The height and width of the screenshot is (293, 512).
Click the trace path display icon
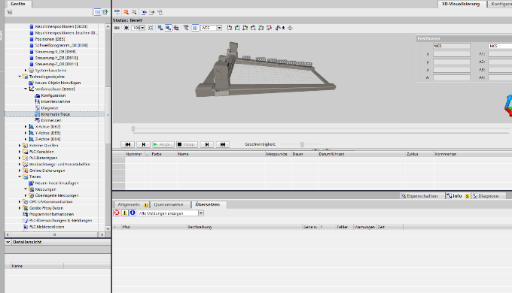pos(186,28)
